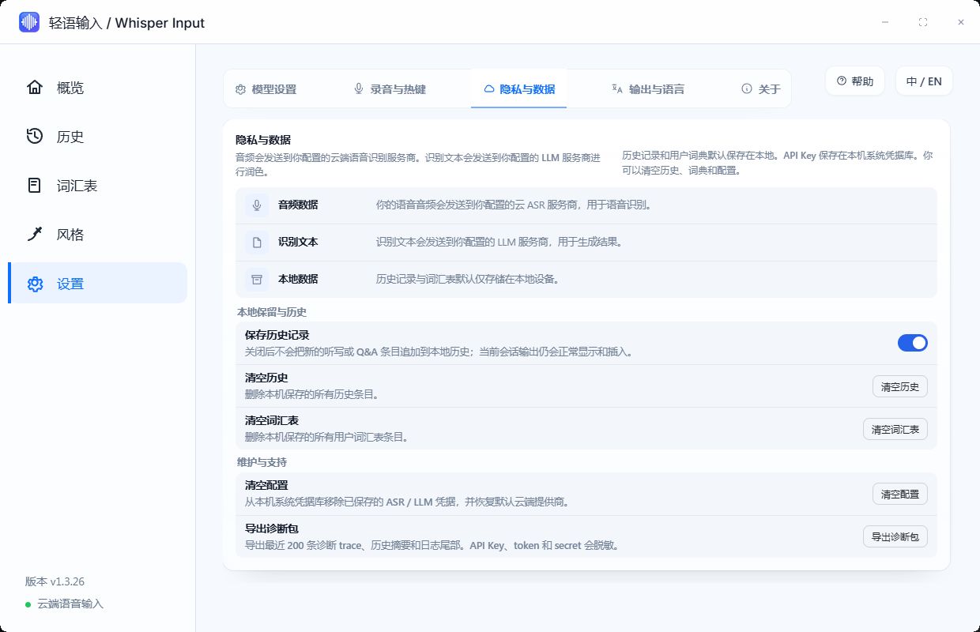Click the 维护与支持 section heading
Viewport: 980px width, 632px height.
point(262,462)
